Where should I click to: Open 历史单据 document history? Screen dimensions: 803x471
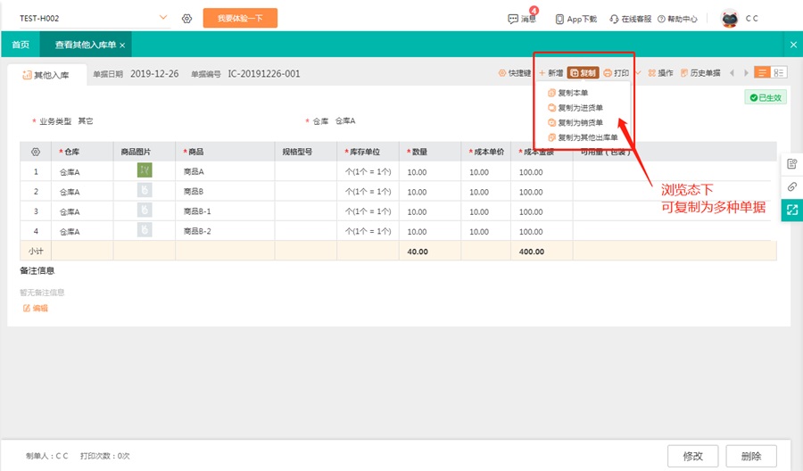[x=700, y=73]
